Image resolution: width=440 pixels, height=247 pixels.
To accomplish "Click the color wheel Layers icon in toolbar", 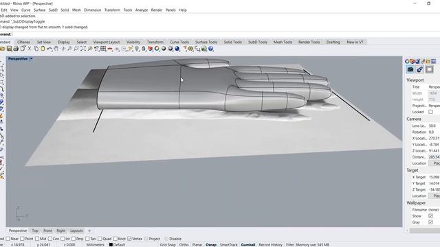I will (x=157, y=49).
